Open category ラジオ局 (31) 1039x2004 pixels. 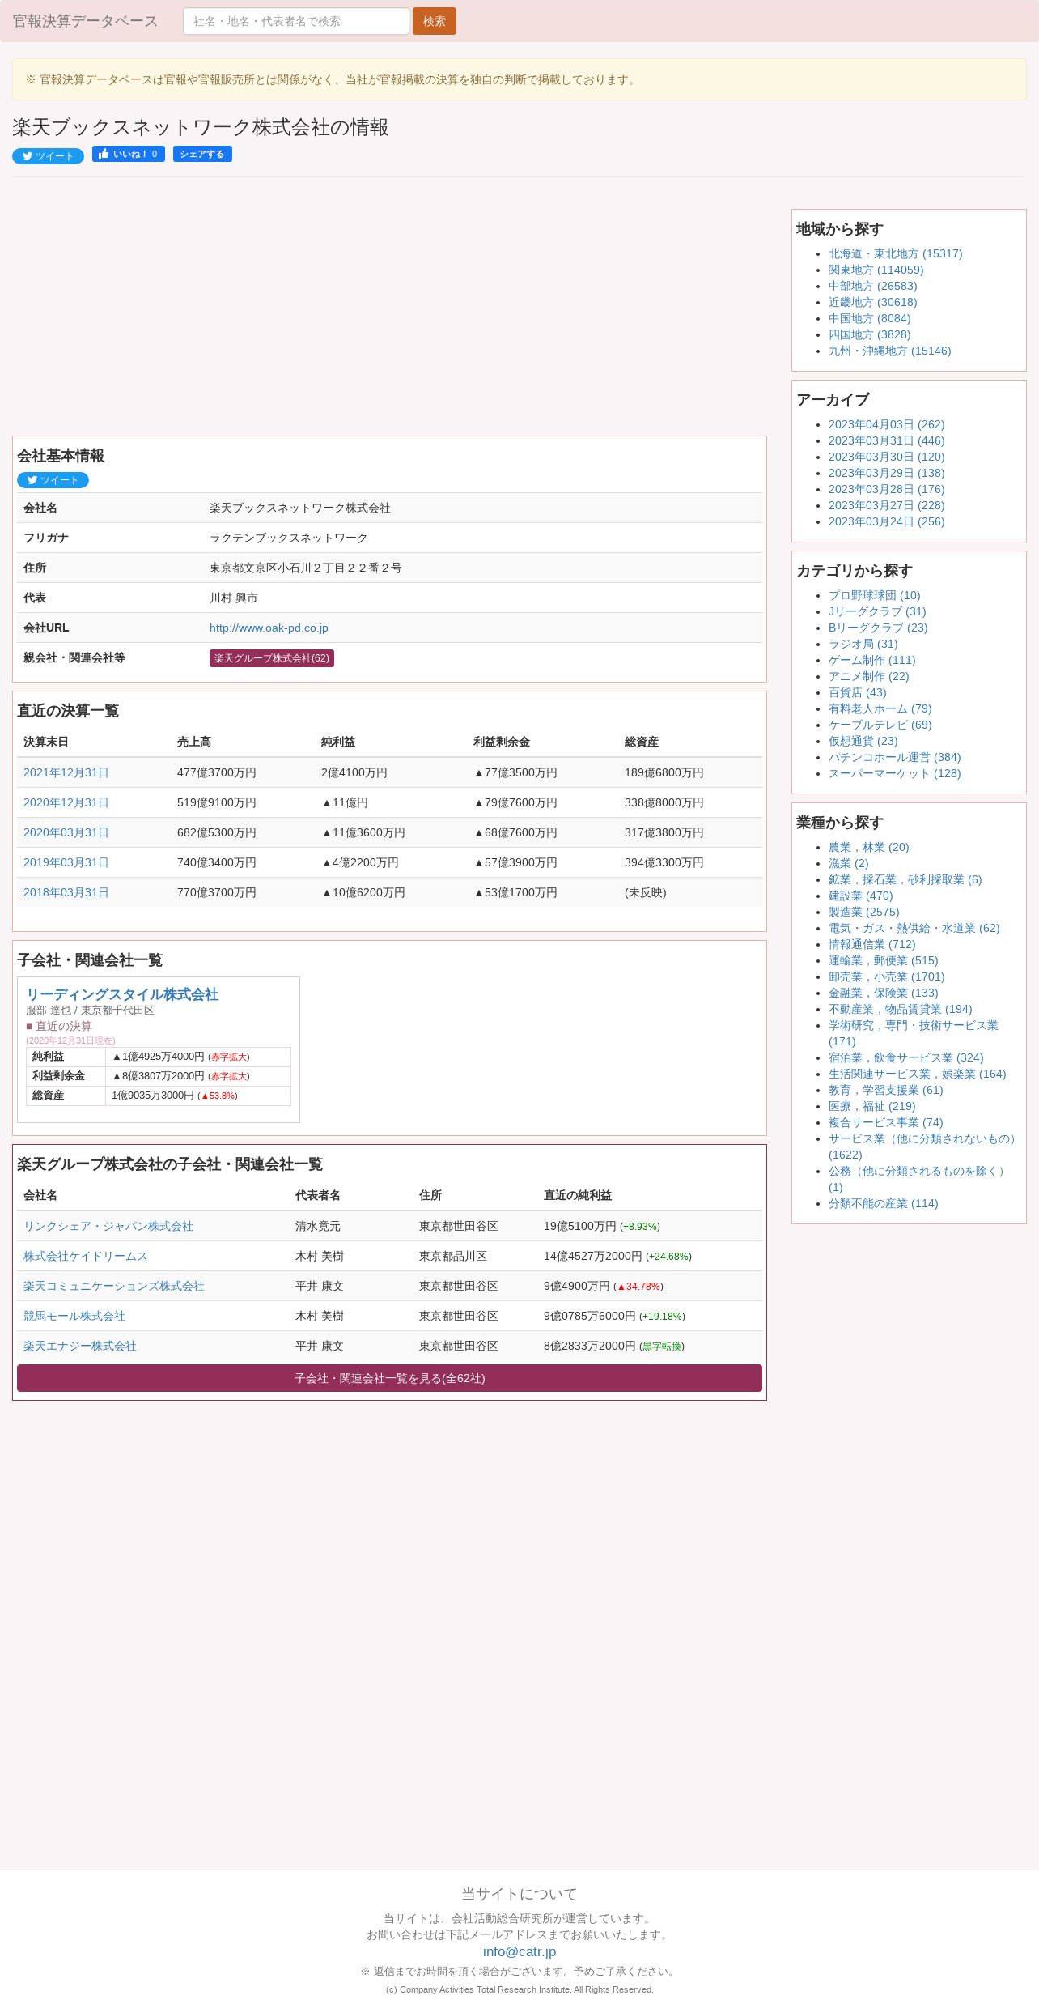(x=863, y=644)
